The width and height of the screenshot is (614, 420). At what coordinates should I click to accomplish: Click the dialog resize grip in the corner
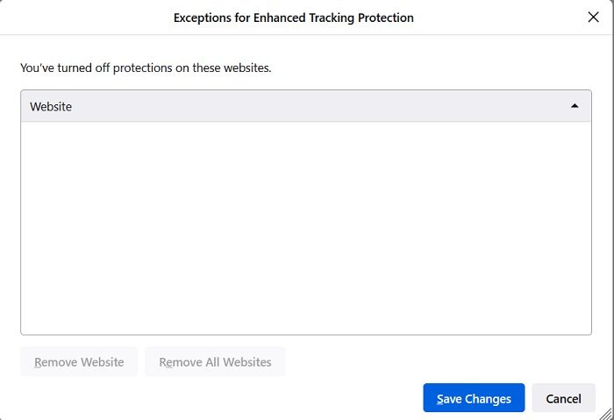608,414
